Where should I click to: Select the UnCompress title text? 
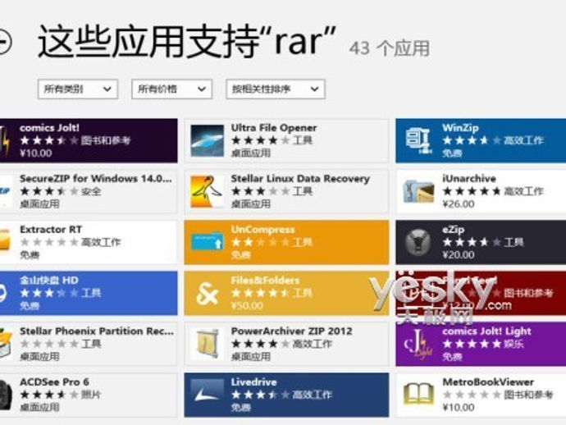(262, 230)
